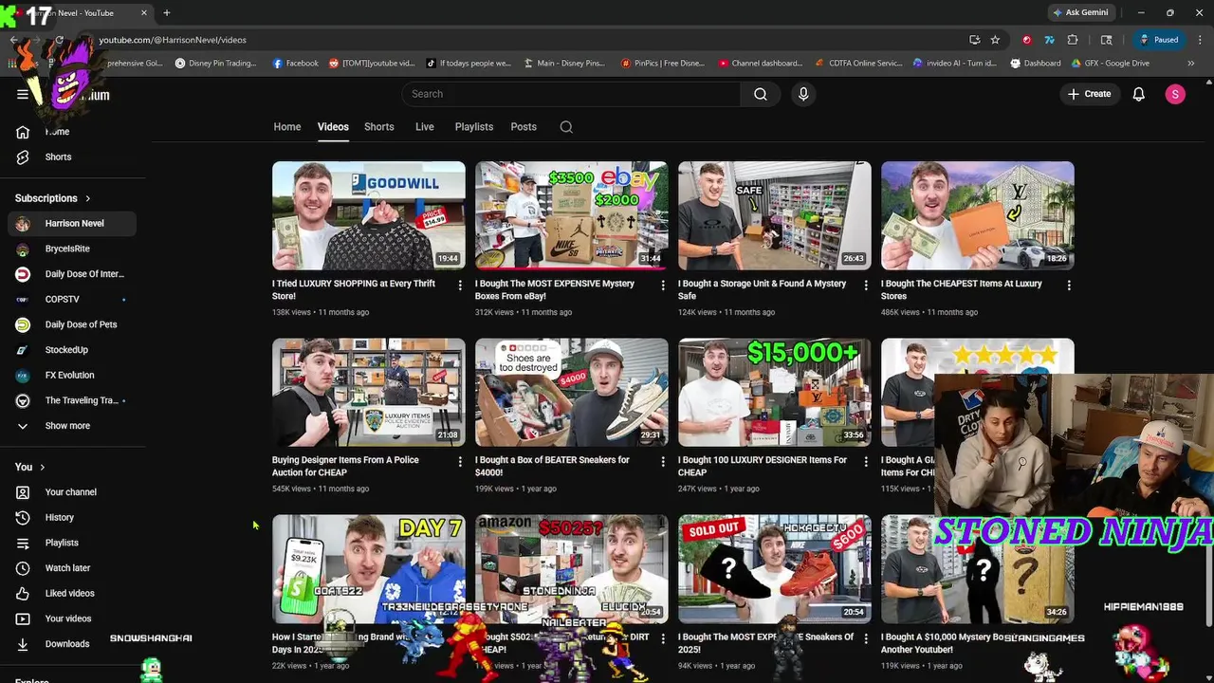Open options for the 100 LUXURY DESIGNER Items video
The width and height of the screenshot is (1214, 683).
coord(866,462)
